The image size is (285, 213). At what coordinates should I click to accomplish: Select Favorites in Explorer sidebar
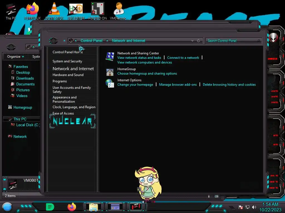21,67
